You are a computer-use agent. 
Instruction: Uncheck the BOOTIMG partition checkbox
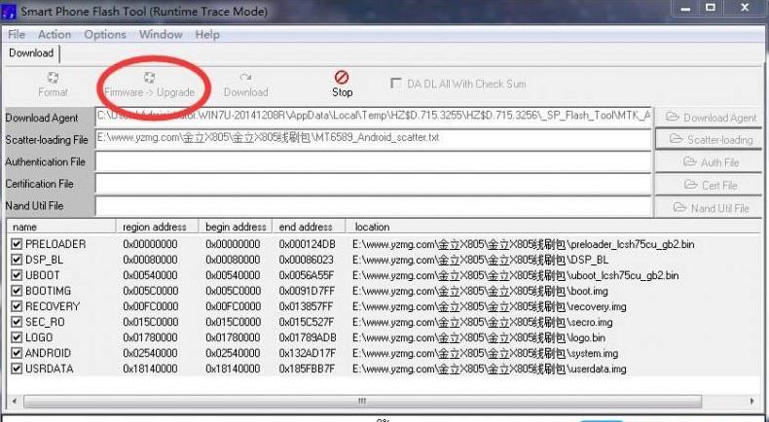(x=17, y=291)
